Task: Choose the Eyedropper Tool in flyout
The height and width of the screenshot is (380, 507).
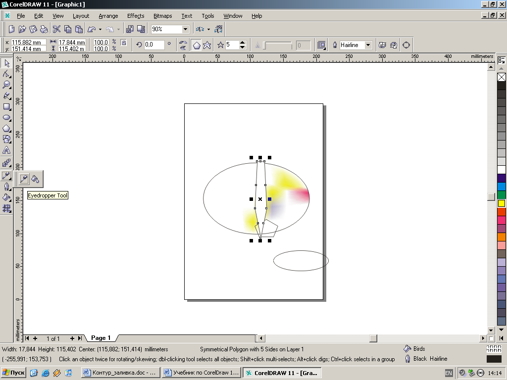Action: 24,179
